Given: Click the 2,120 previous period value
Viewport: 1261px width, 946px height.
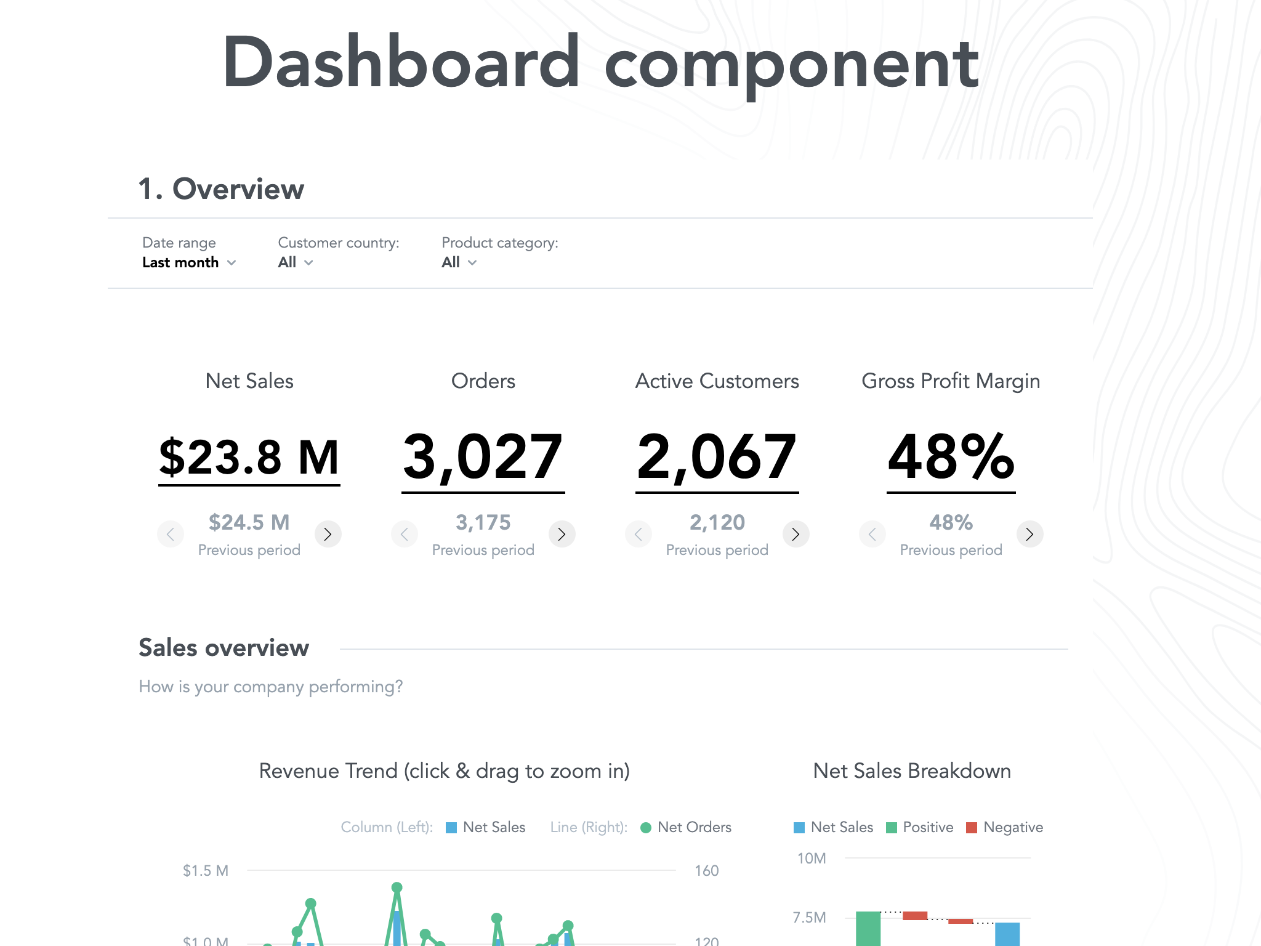Looking at the screenshot, I should point(717,523).
